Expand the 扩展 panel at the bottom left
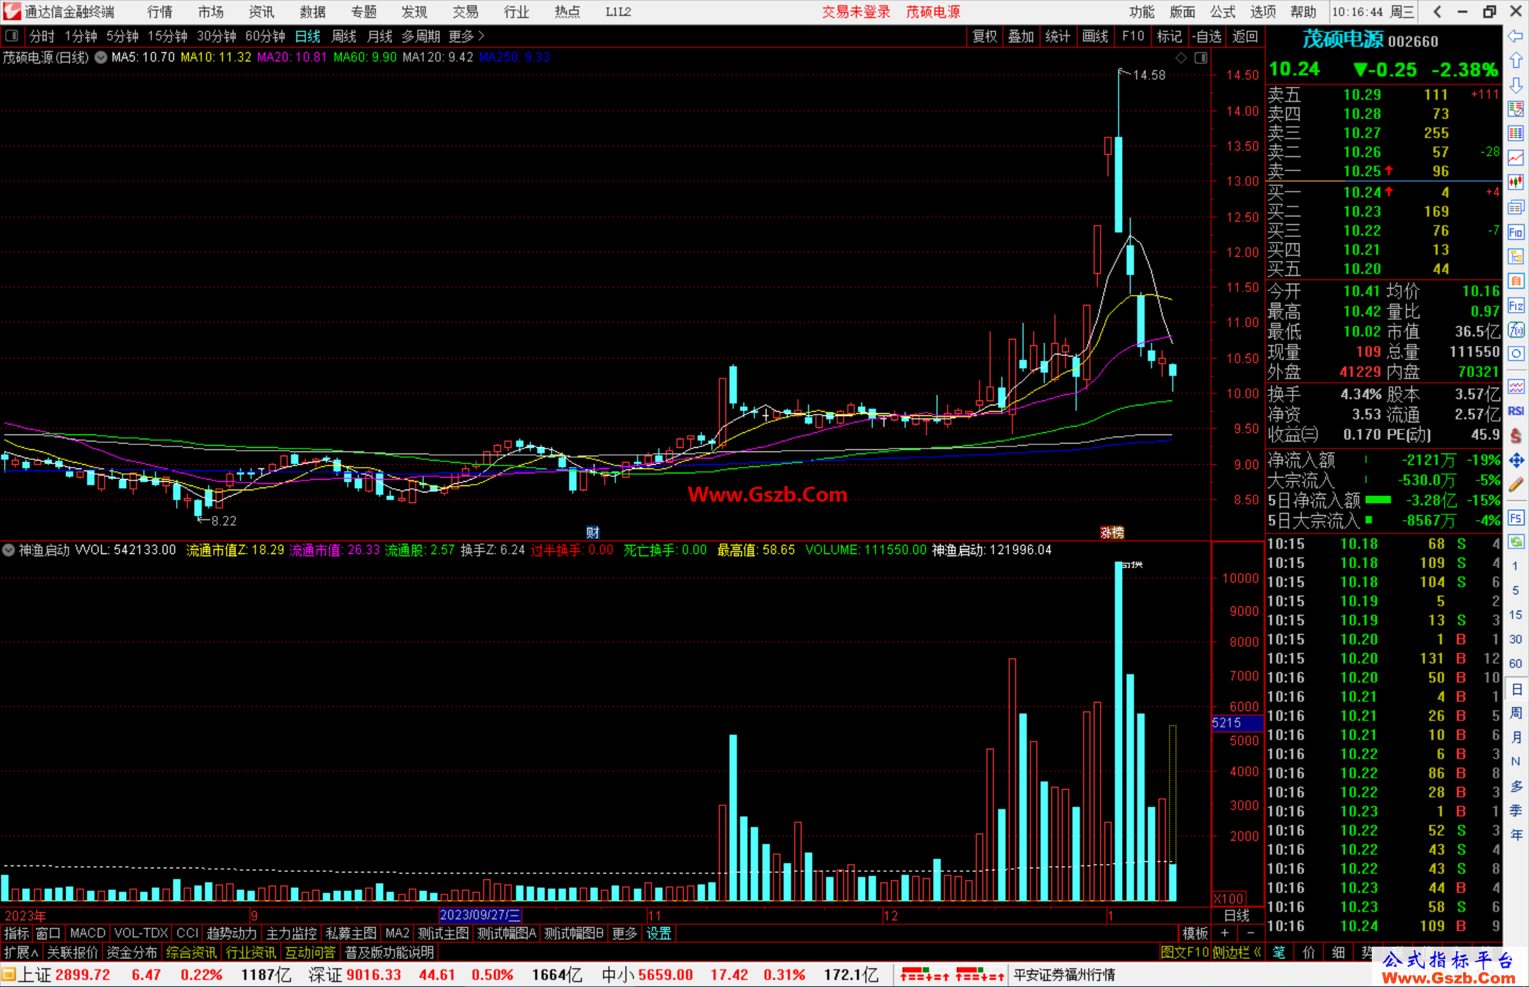 (x=21, y=952)
